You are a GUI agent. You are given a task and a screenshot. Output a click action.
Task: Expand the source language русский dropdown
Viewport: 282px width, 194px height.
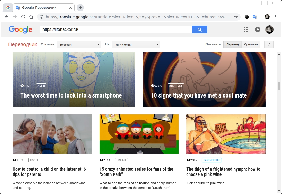point(79,44)
